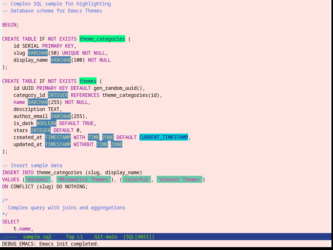Click gen_random_uuid() function call

click(118, 88)
